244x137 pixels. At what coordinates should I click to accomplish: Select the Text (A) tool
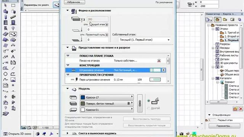pyautogui.click(x=13, y=57)
